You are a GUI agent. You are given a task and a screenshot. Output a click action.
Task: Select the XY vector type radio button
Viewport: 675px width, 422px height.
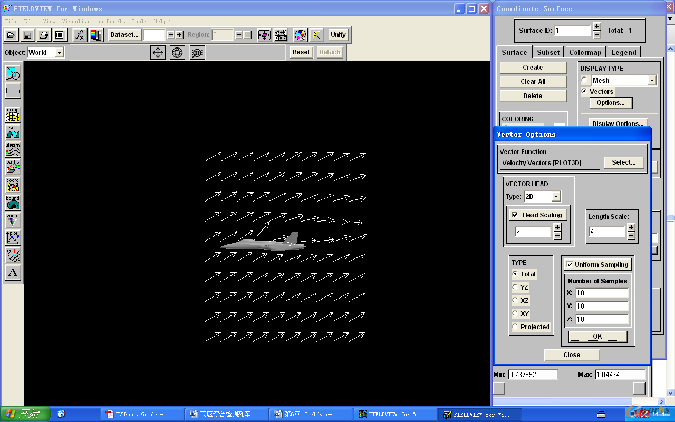515,313
